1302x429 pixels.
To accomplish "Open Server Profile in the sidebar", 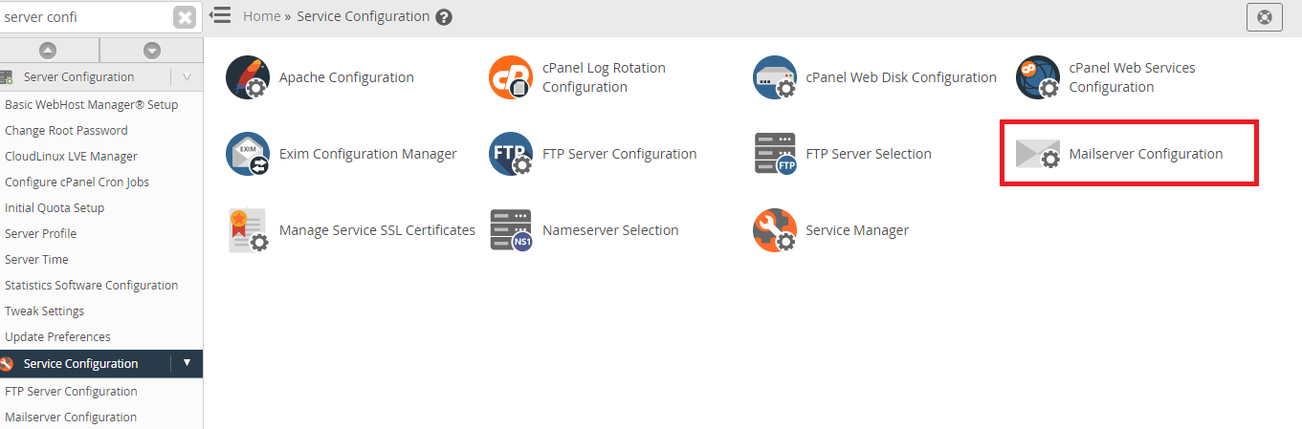I will [x=40, y=233].
